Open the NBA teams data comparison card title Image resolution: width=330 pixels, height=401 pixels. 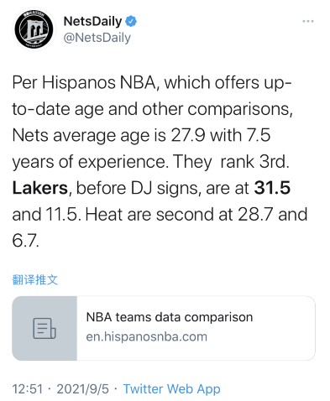coord(170,317)
